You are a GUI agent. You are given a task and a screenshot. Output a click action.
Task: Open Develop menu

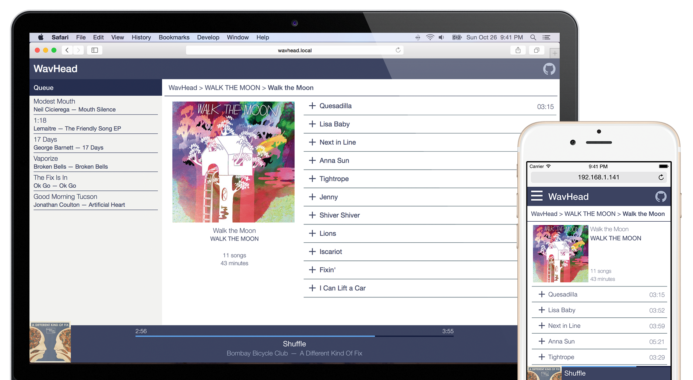208,37
